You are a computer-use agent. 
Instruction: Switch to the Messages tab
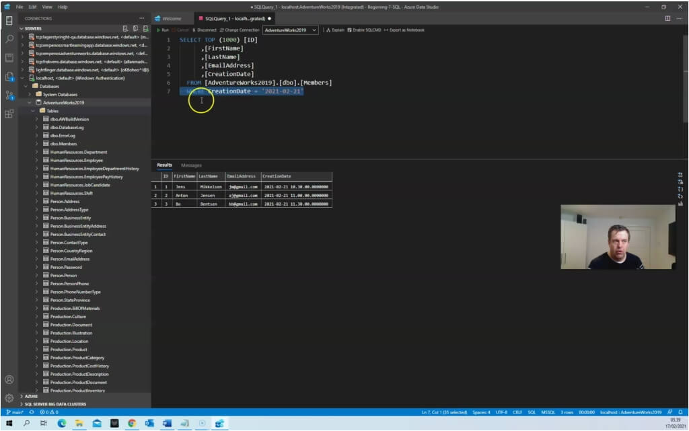191,165
